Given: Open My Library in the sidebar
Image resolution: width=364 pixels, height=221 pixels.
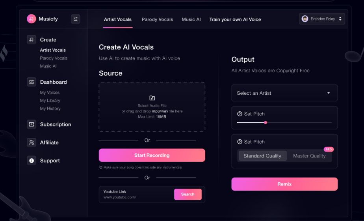Looking at the screenshot, I should point(50,101).
